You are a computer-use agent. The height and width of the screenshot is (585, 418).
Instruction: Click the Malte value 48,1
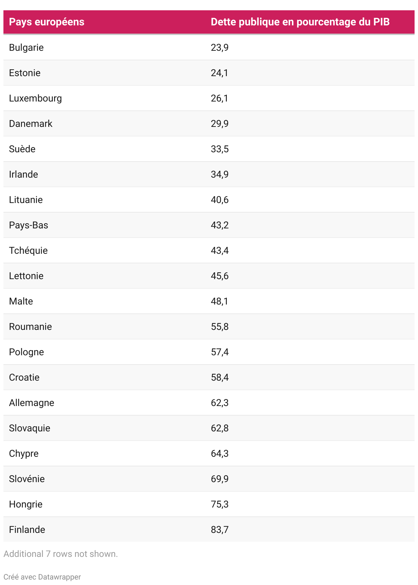[219, 301]
